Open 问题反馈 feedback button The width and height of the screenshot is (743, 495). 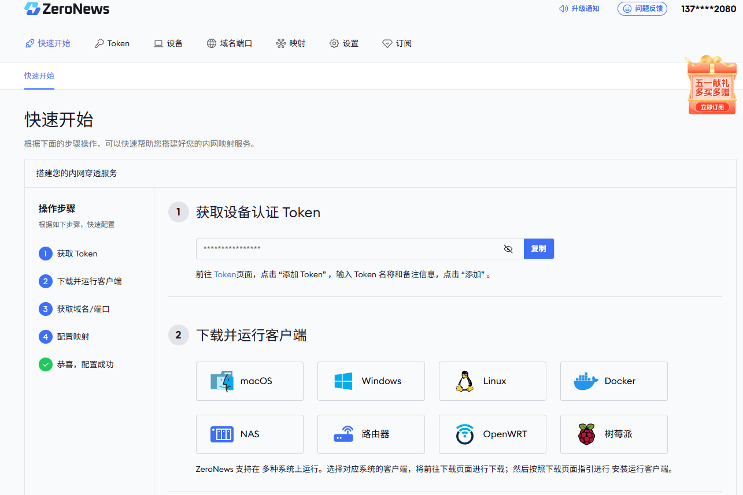tap(642, 9)
